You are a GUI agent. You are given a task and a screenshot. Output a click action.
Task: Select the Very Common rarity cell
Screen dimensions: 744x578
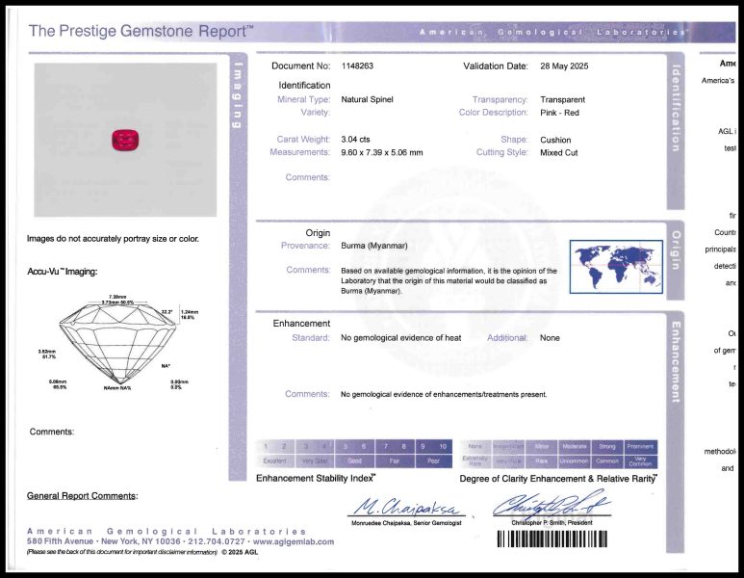[640, 461]
